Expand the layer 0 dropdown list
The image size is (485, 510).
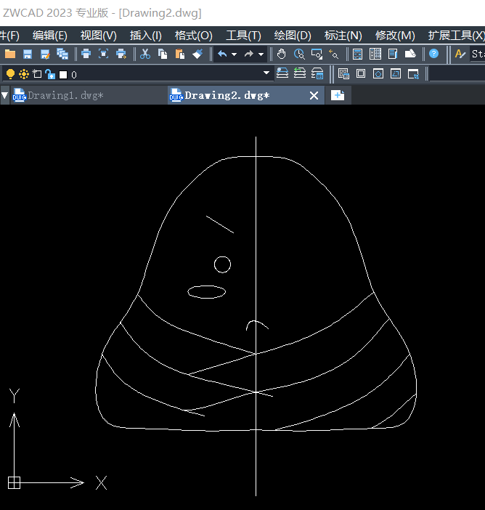(x=266, y=73)
